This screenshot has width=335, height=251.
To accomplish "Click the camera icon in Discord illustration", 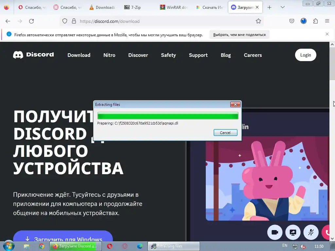I will [x=275, y=232].
